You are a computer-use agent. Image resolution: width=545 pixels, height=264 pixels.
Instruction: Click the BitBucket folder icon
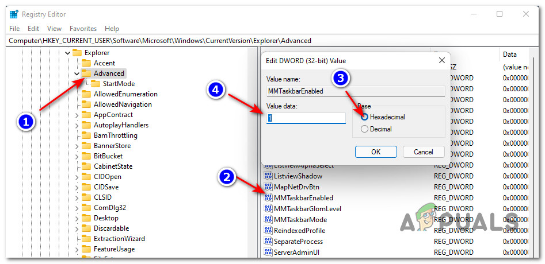(86, 156)
